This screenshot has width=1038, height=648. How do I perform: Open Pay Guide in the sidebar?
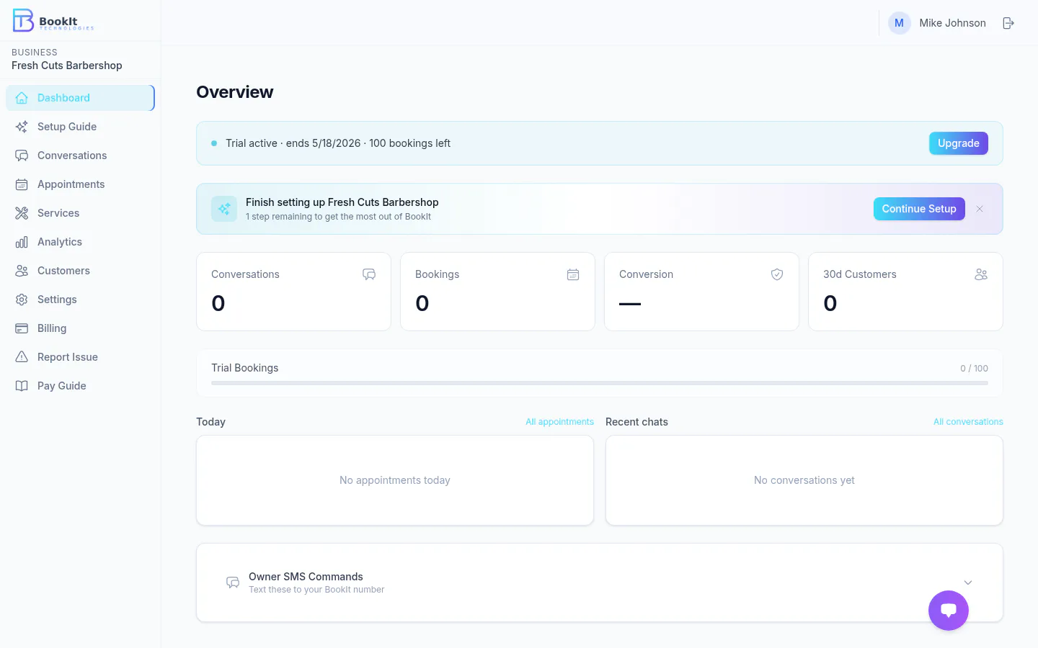pyautogui.click(x=80, y=386)
